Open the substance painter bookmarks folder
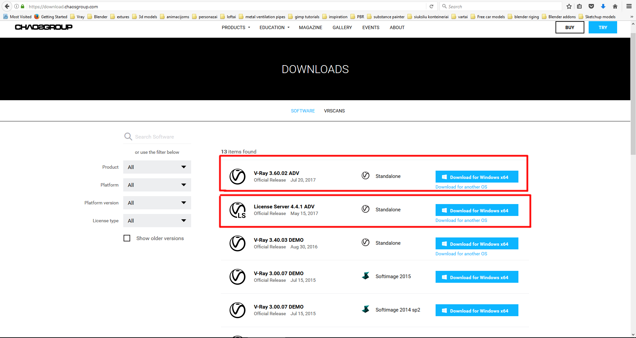 (386, 17)
